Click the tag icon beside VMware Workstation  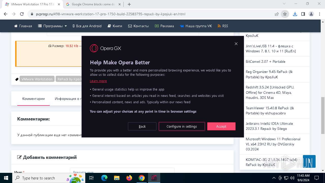tap(17, 79)
